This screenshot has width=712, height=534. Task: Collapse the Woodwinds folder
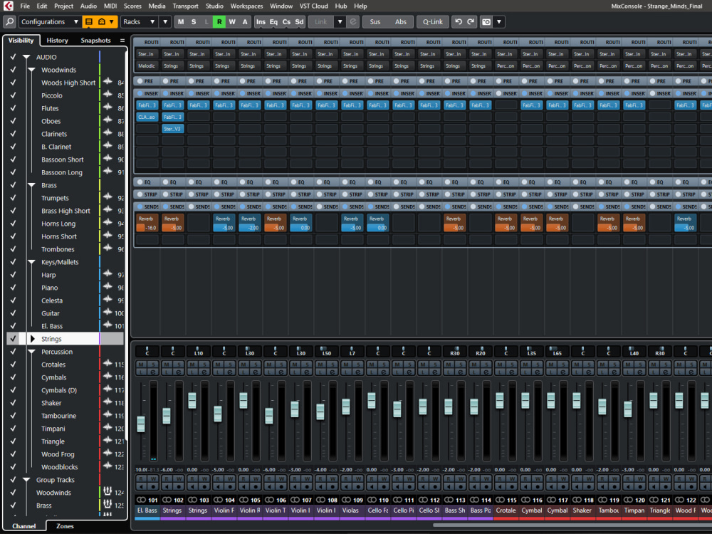31,70
